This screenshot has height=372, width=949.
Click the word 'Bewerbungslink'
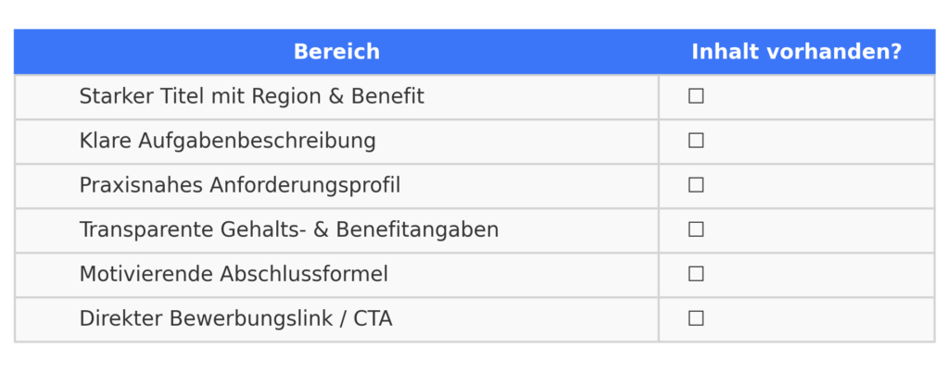248,318
